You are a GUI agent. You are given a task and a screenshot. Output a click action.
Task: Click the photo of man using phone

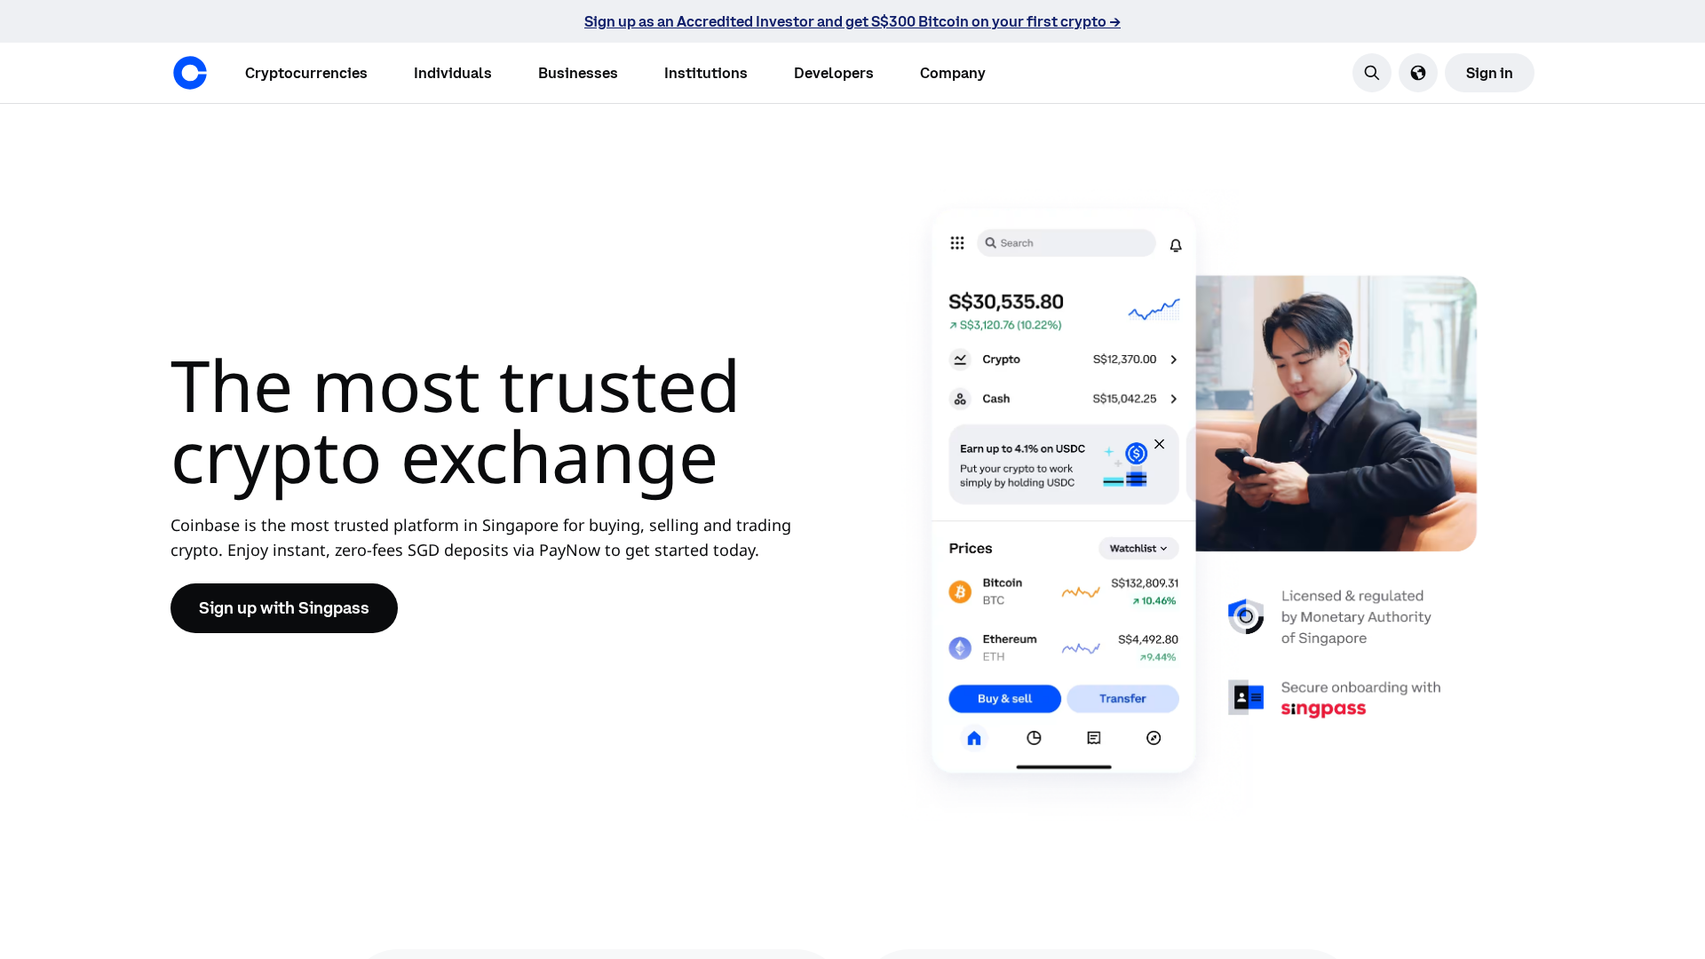[x=1336, y=414]
